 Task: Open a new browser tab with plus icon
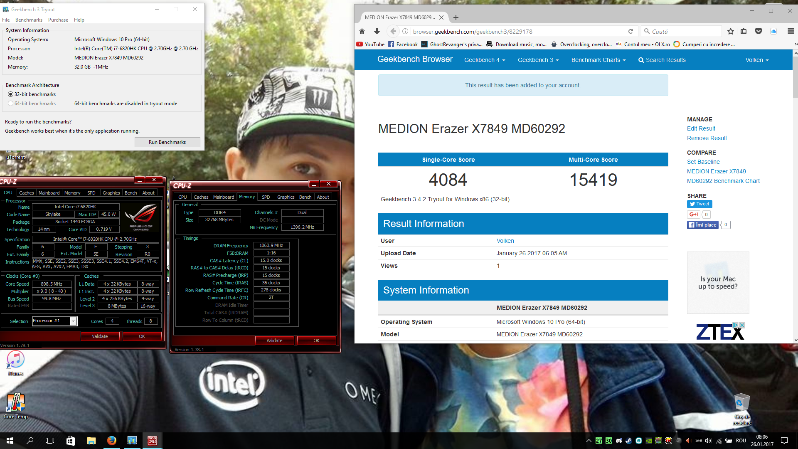tap(456, 17)
